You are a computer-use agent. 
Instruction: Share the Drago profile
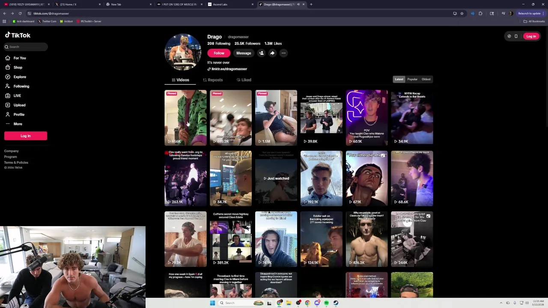[x=272, y=53]
